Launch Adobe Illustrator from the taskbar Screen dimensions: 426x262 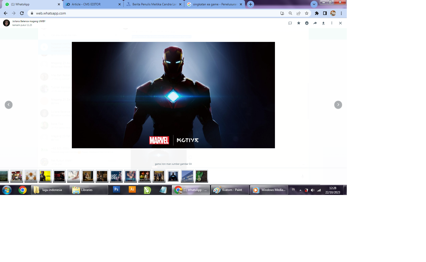coord(132,190)
